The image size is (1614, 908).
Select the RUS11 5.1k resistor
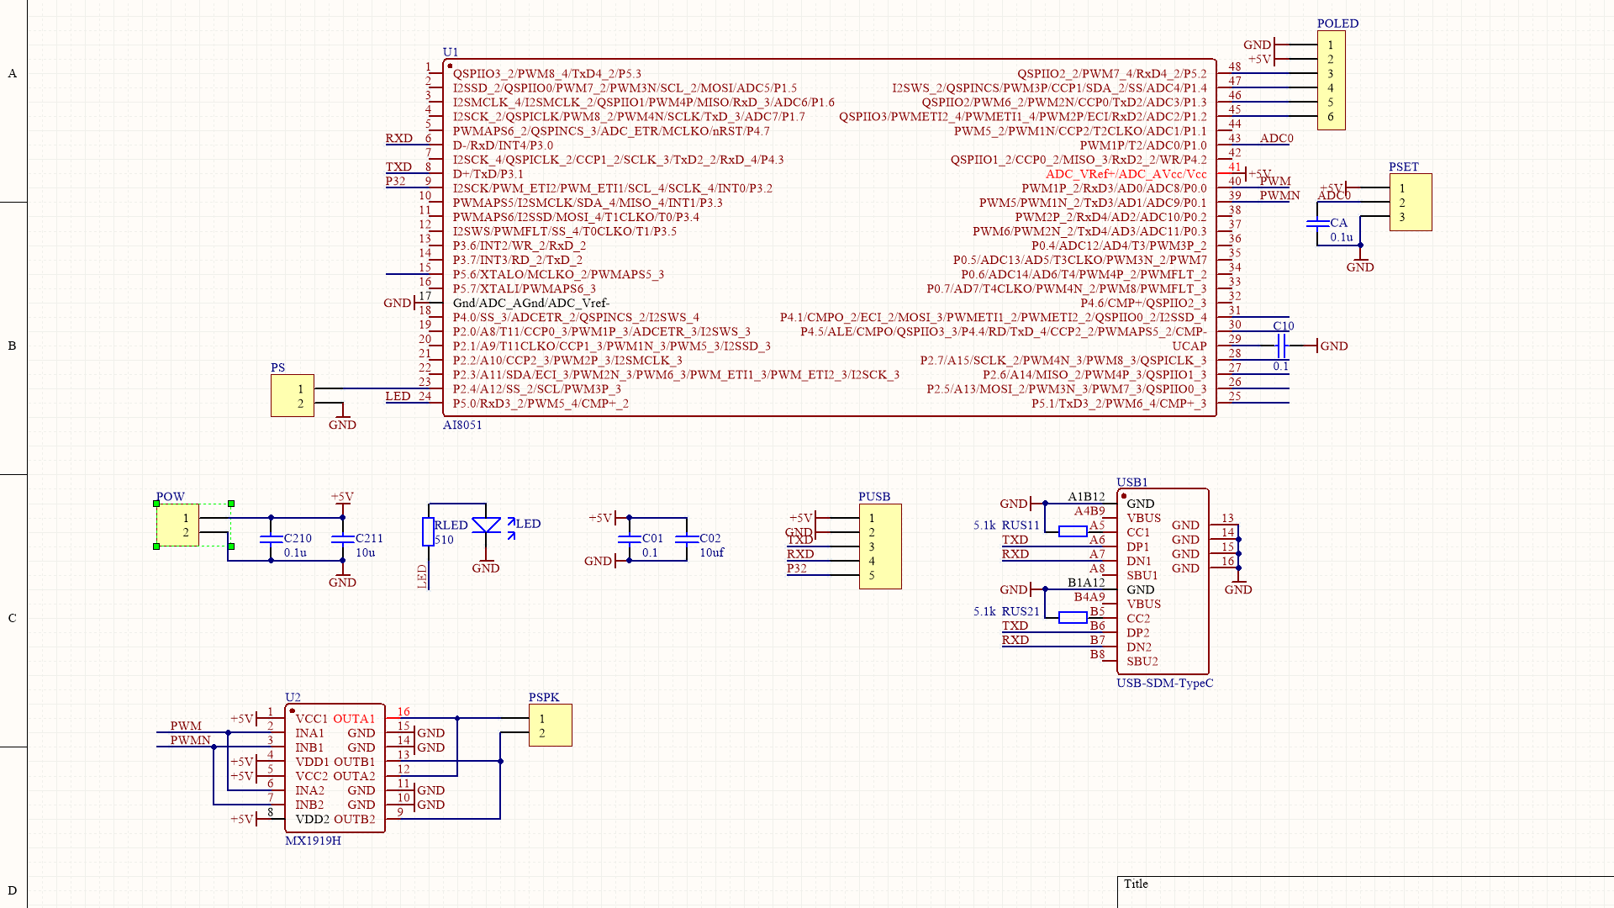pos(1073,531)
